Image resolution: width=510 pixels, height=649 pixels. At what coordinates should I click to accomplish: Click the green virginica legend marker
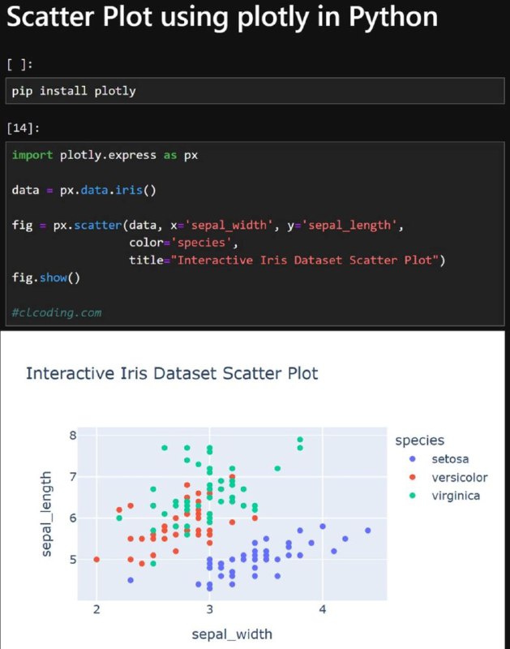tap(412, 496)
